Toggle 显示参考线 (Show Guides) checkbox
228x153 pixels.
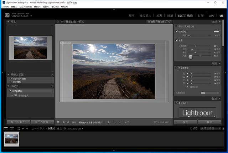[177, 68]
